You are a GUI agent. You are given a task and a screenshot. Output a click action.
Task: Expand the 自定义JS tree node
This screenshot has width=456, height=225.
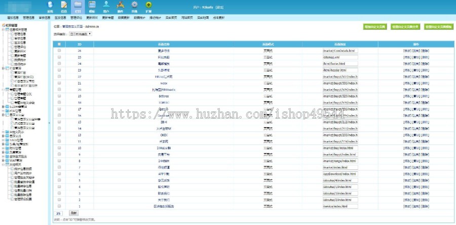point(3,136)
